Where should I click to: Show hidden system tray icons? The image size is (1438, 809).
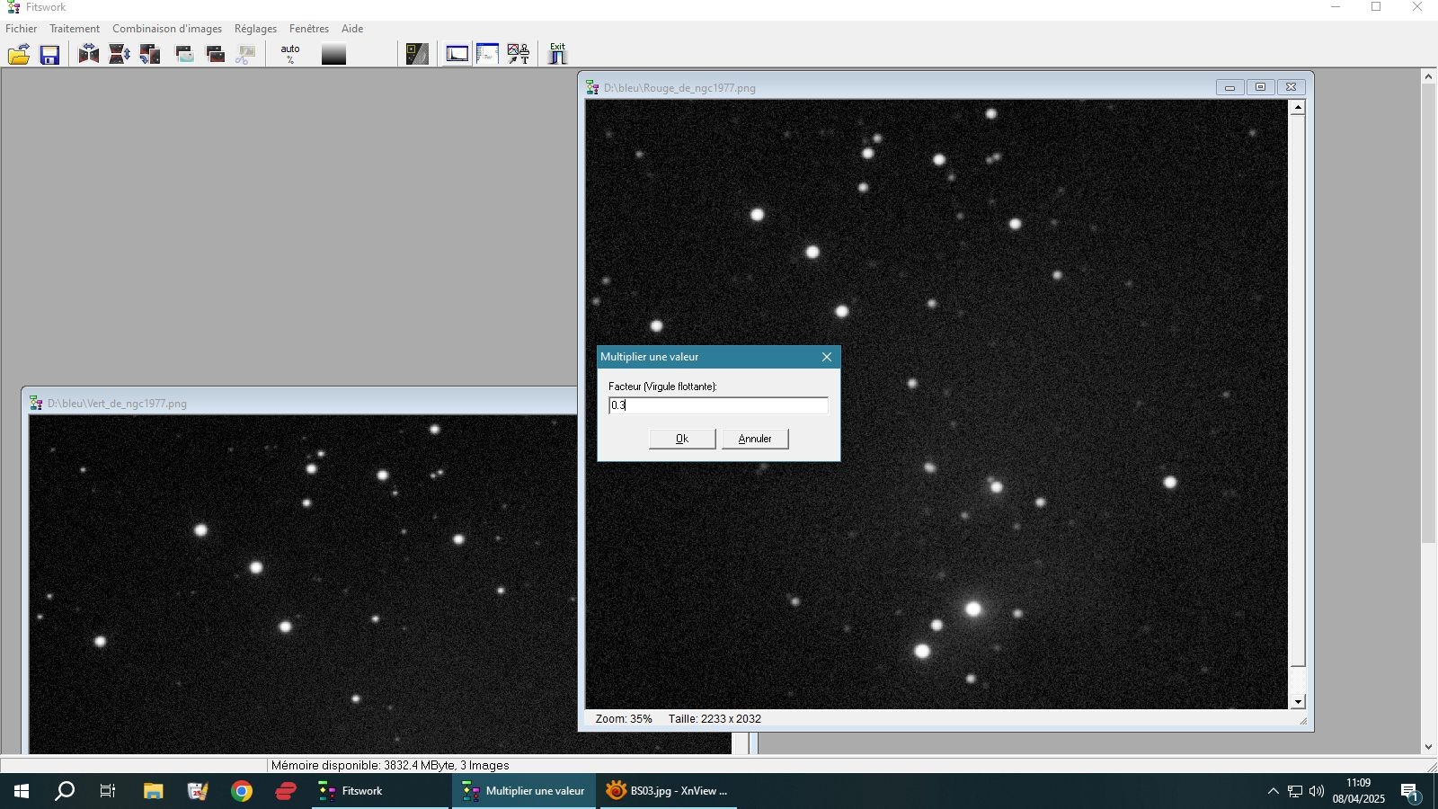[x=1273, y=791]
